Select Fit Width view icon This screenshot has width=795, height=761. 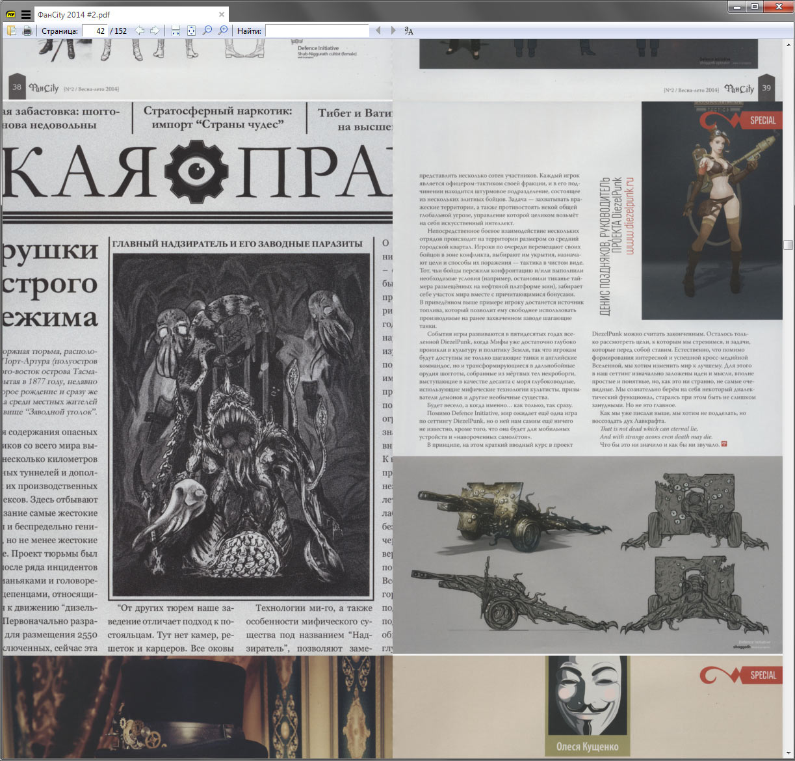point(176,31)
